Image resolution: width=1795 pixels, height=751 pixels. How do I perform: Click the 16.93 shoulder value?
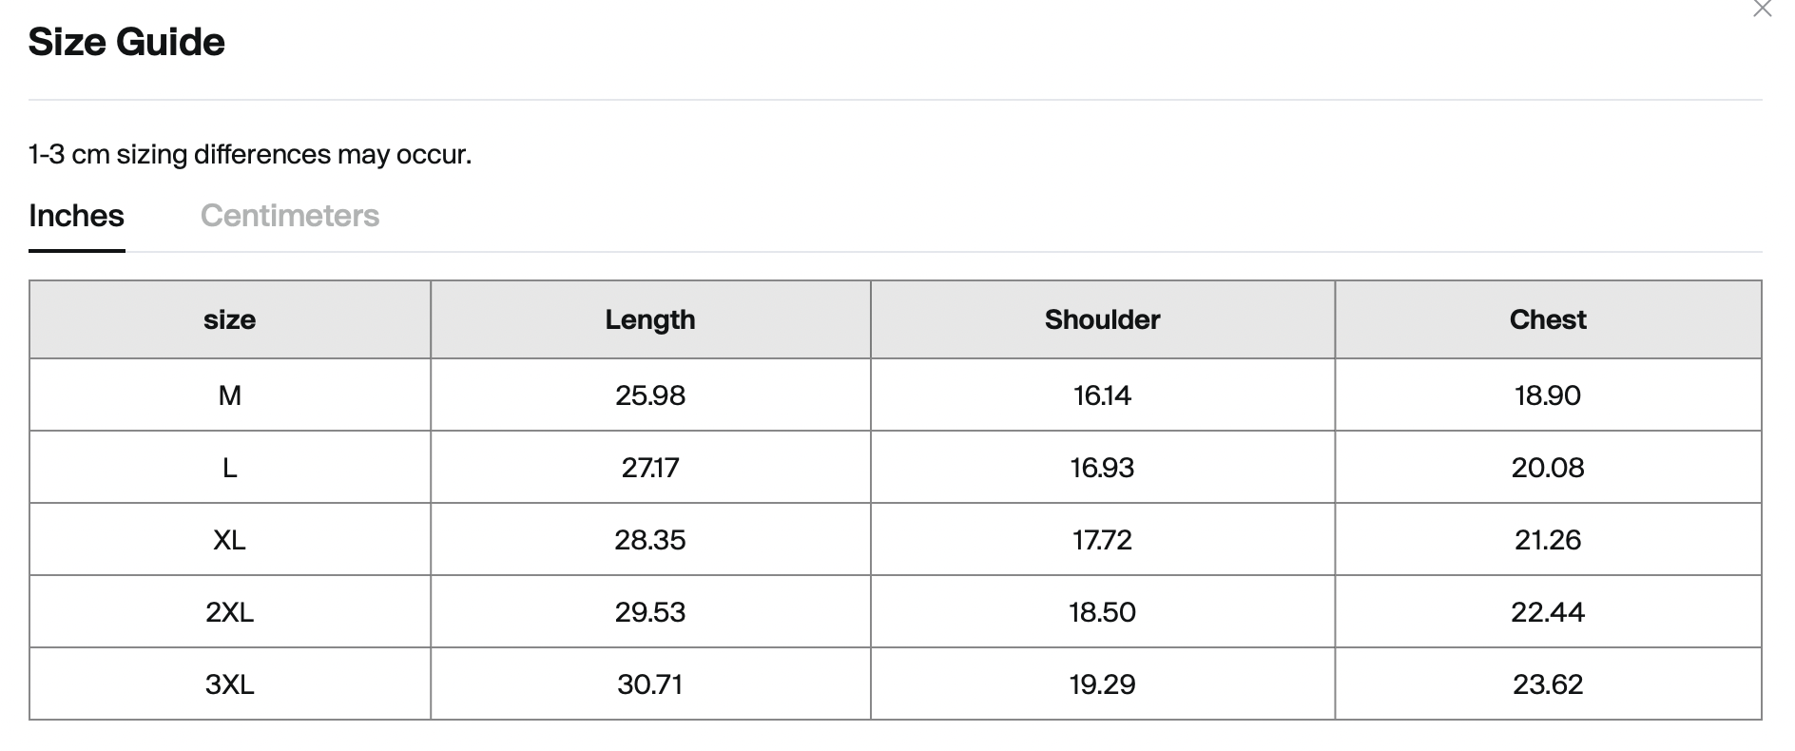tap(1102, 468)
